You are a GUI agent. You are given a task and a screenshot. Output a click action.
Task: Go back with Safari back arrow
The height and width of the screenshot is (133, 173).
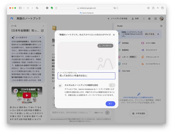[28, 8]
